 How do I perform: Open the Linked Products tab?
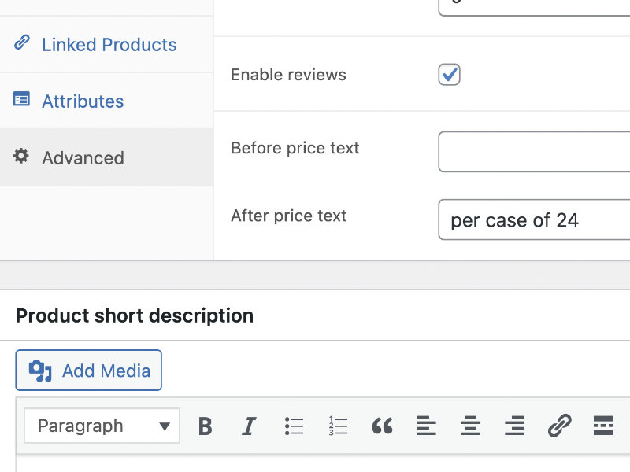pos(109,44)
